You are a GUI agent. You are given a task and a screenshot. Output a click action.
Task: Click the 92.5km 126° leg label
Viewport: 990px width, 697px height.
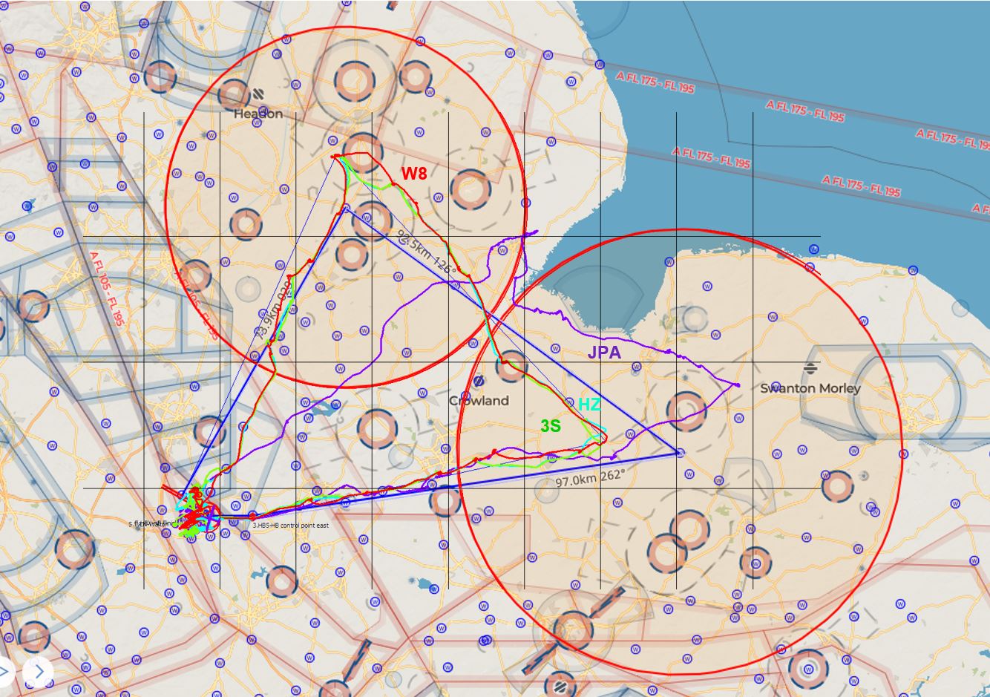(x=426, y=252)
